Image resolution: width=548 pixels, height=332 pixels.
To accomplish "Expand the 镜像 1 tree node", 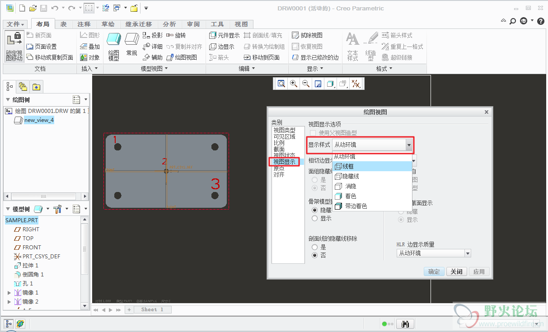I will 9,293.
